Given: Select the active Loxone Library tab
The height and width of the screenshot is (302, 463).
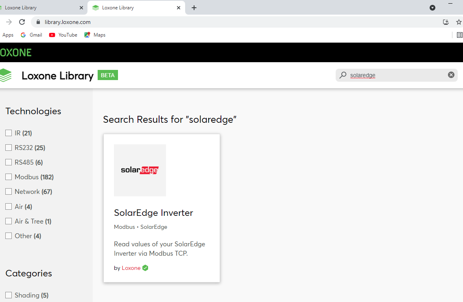Looking at the screenshot, I should 136,8.
